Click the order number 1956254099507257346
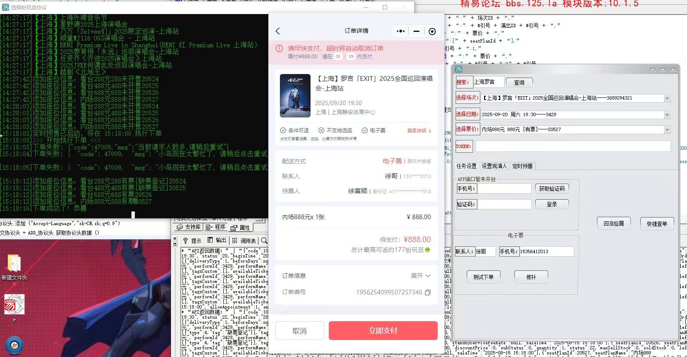 click(x=389, y=292)
